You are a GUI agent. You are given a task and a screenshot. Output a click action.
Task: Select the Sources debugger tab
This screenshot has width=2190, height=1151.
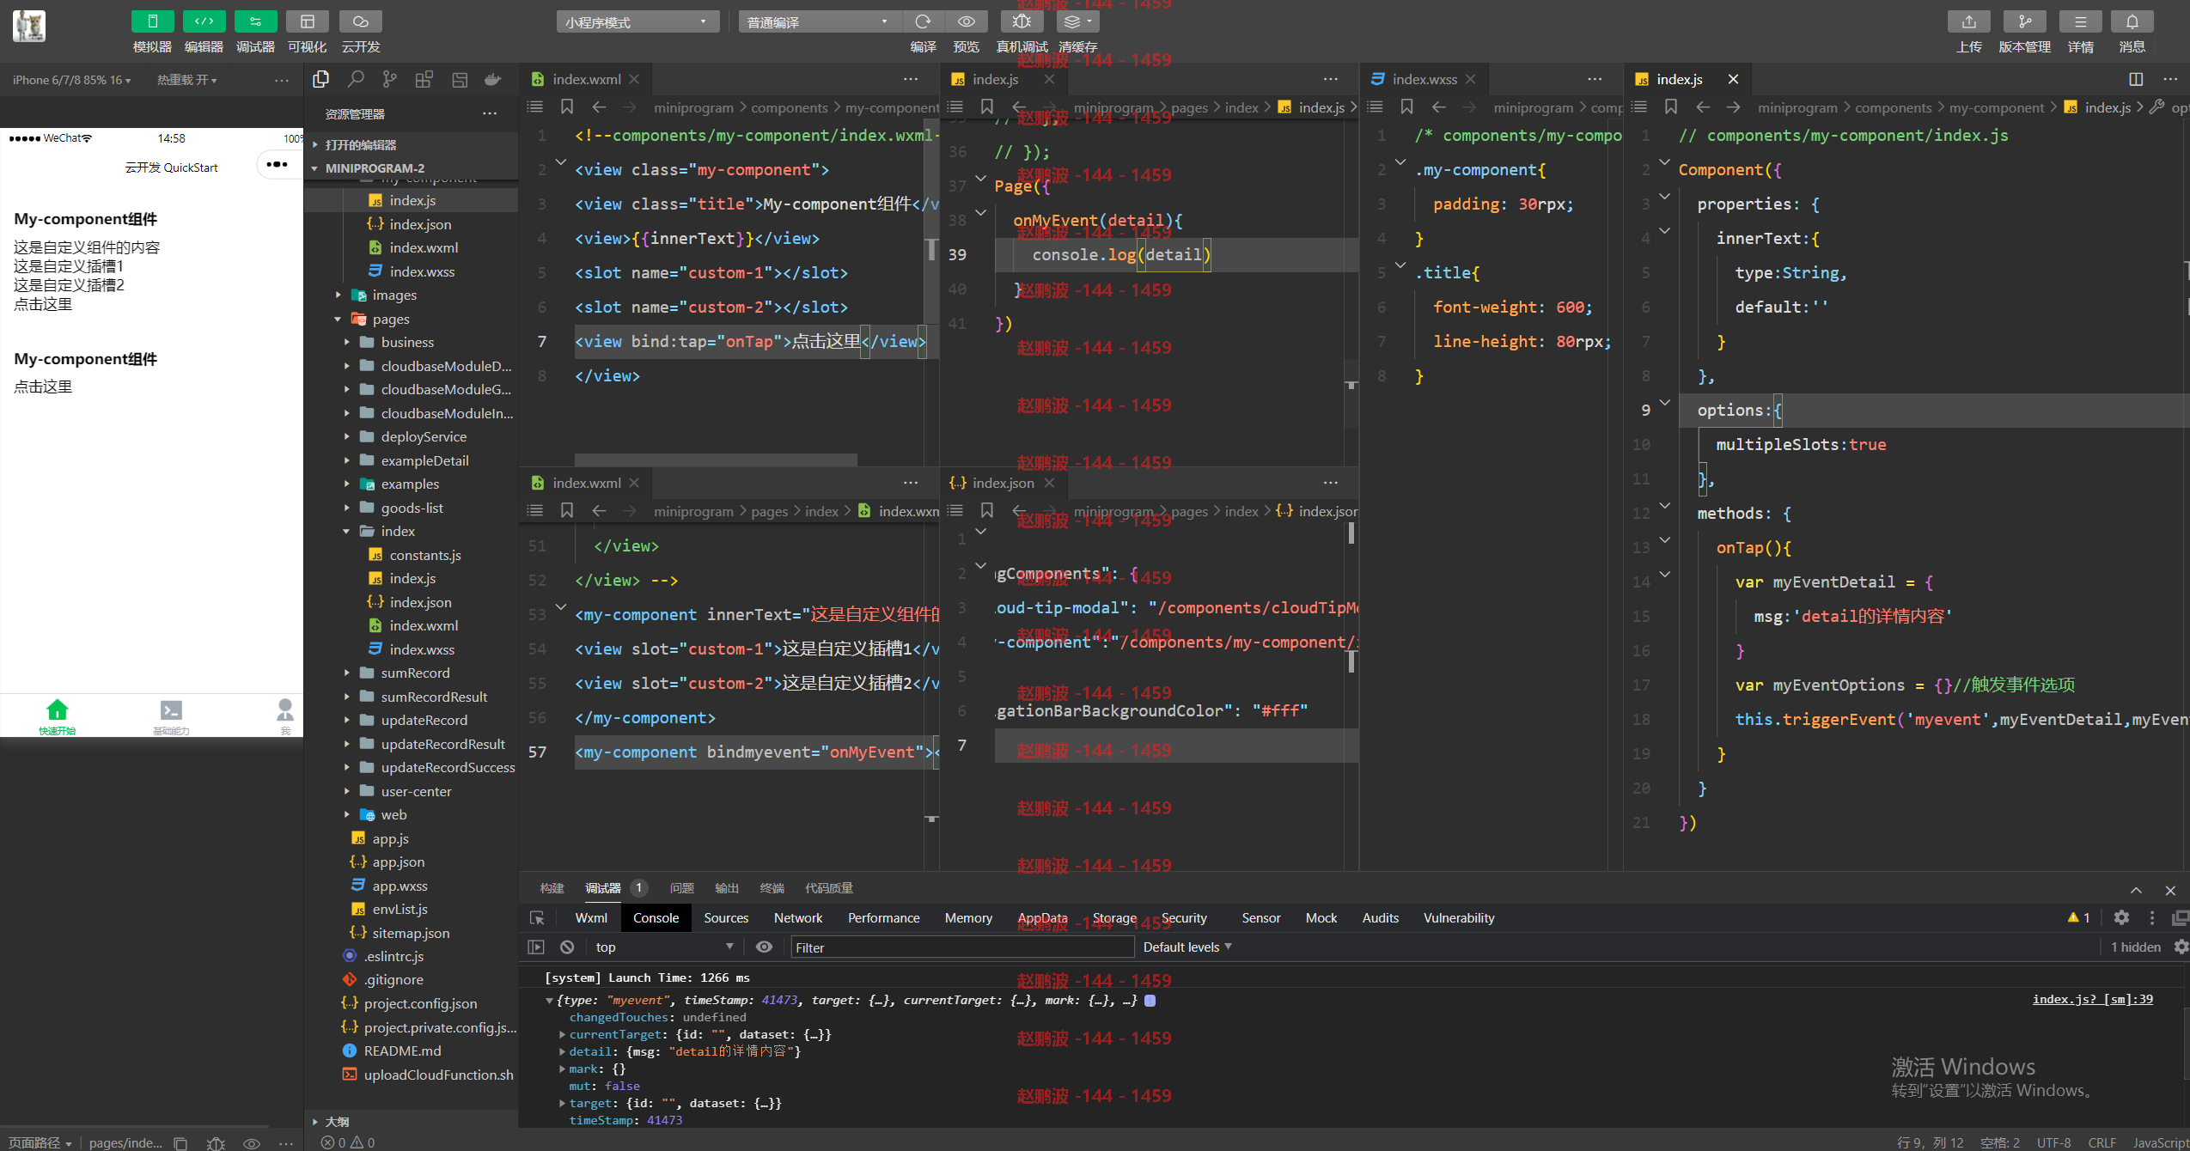point(726,918)
